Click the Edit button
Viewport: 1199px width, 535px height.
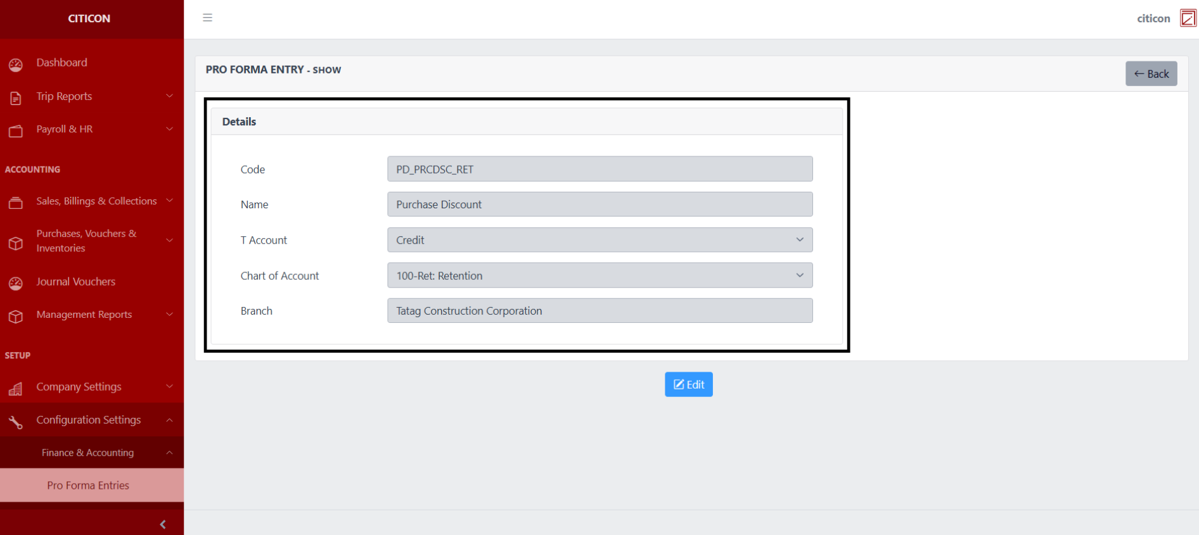click(688, 384)
